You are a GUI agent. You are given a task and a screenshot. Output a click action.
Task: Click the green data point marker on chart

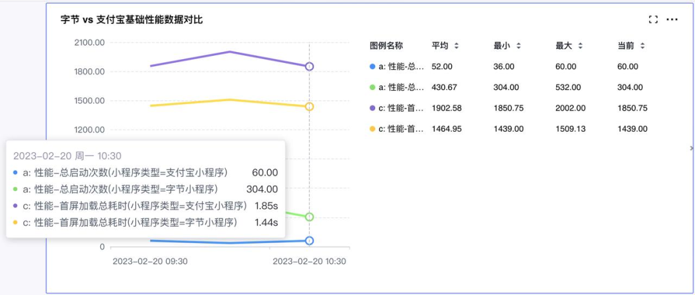(x=310, y=217)
